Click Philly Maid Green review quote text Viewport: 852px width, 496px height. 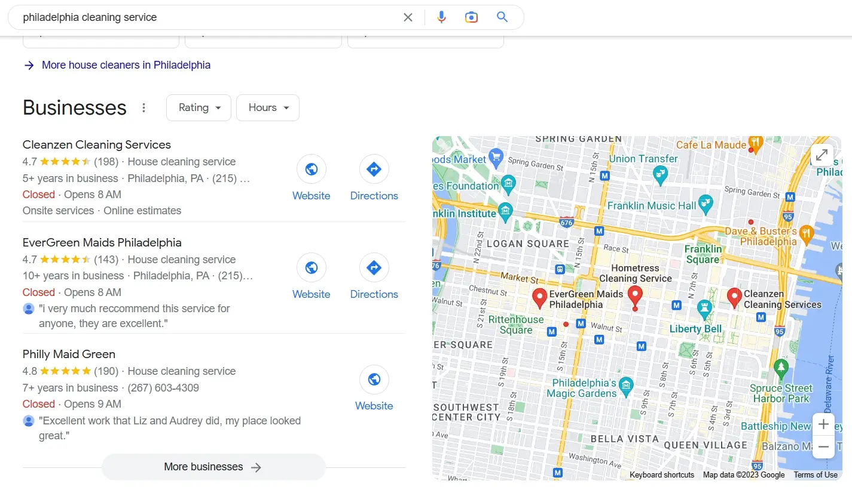[170, 429]
